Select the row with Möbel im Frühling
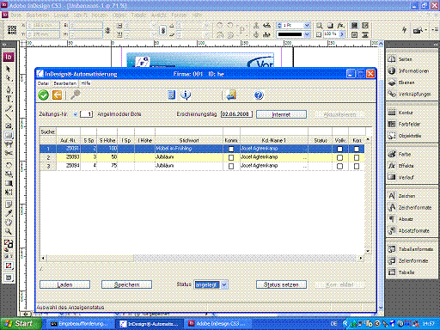The image size is (440, 330). point(202,149)
